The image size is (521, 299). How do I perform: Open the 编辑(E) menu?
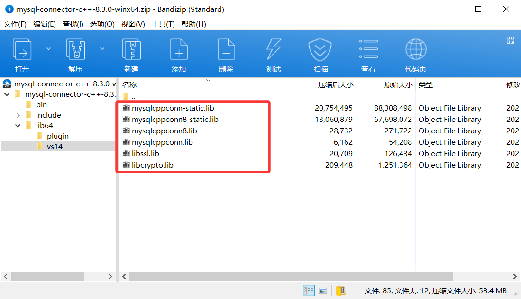[x=44, y=24]
